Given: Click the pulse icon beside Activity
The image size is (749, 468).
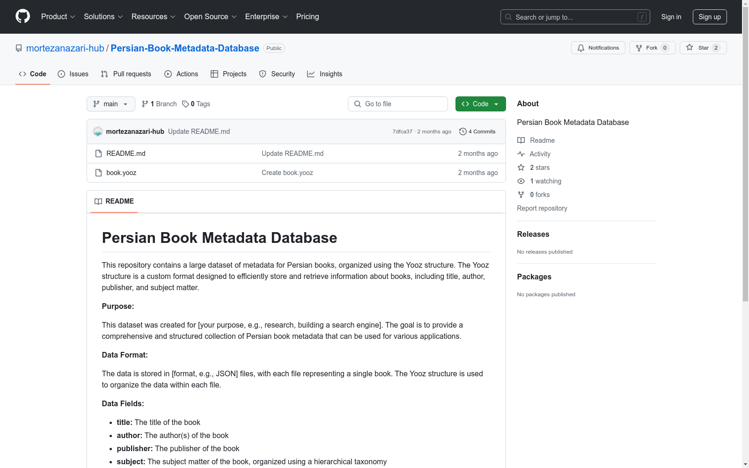Looking at the screenshot, I should (x=521, y=154).
